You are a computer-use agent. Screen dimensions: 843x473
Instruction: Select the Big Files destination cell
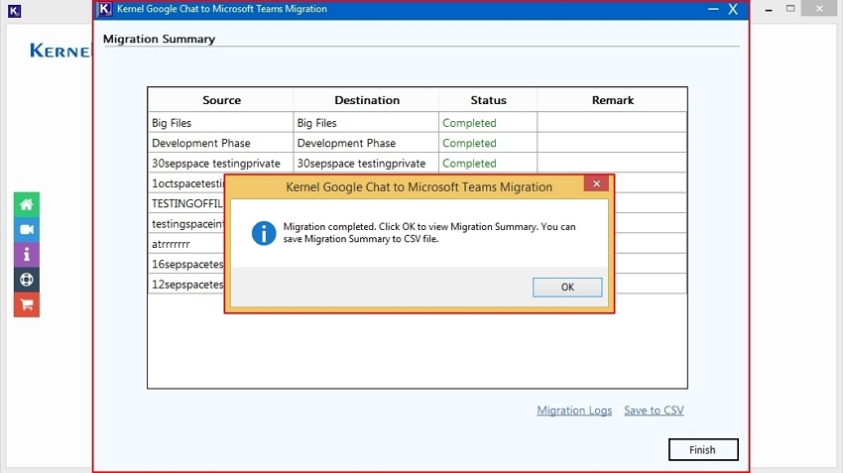tap(367, 123)
